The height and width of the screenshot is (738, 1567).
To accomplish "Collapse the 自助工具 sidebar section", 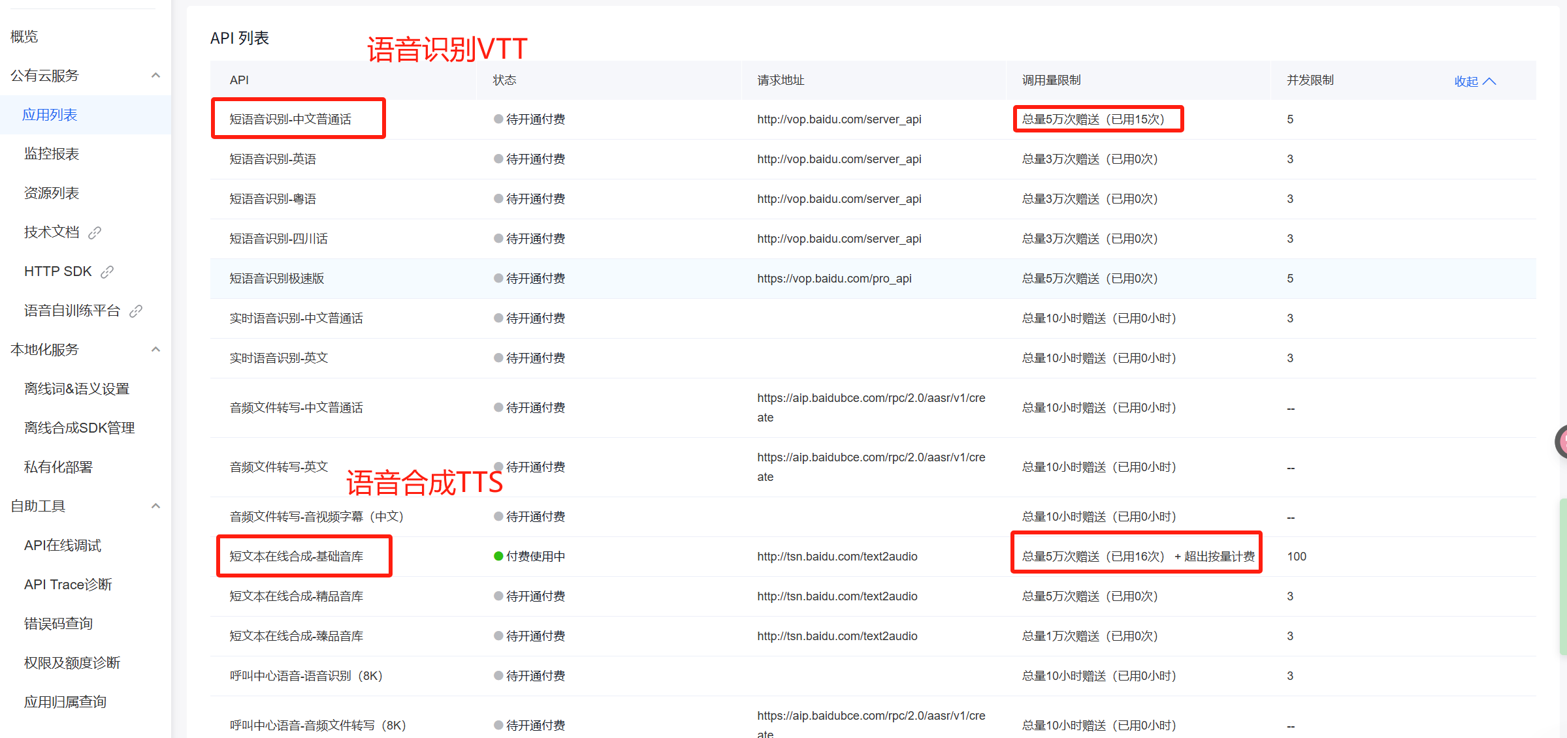I will tap(155, 506).
